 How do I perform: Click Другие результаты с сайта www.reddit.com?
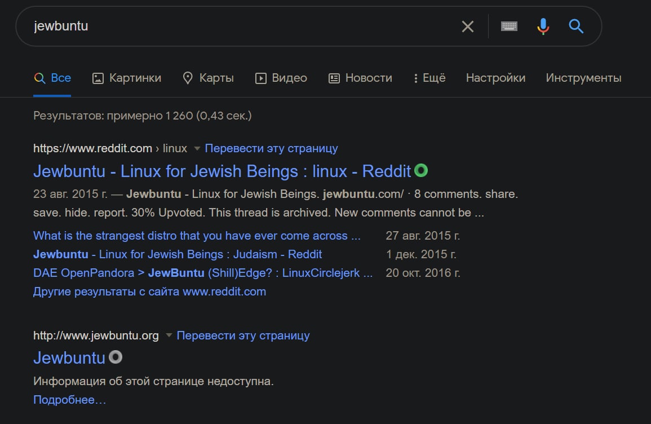(x=149, y=291)
